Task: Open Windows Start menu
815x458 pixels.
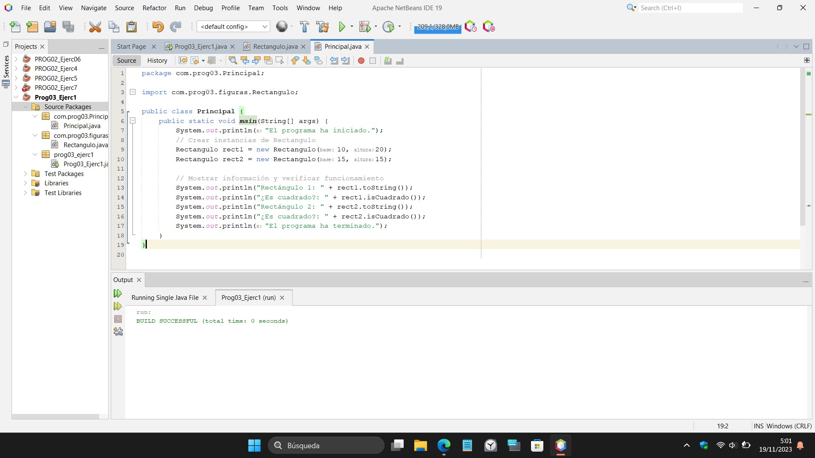Action: (x=254, y=445)
